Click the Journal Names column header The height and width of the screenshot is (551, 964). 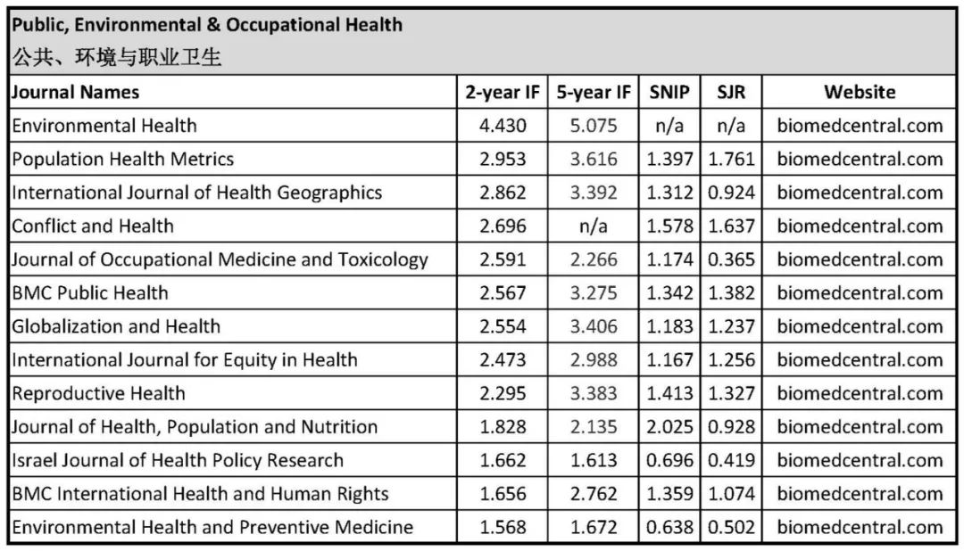pos(76,92)
